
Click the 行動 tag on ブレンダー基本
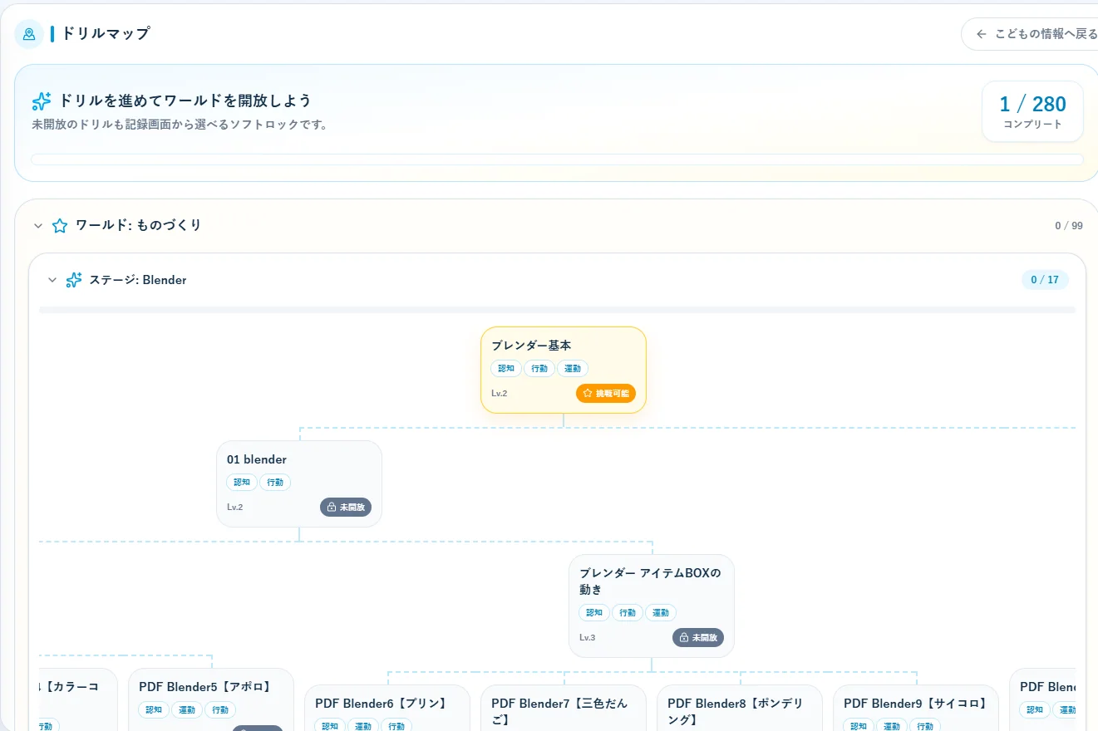click(x=539, y=368)
